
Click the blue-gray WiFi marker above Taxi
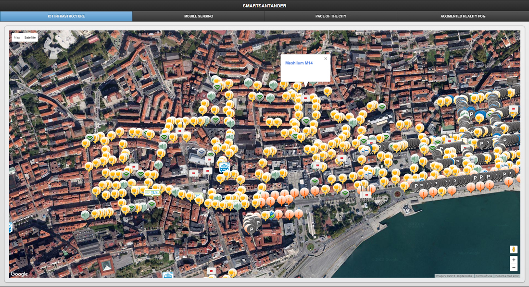click(x=202, y=153)
